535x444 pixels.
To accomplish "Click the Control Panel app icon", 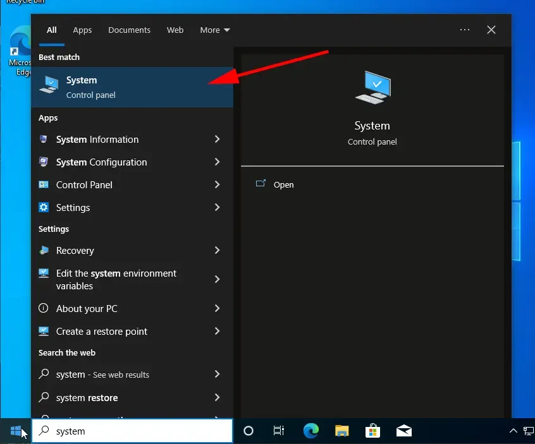I will 44,184.
